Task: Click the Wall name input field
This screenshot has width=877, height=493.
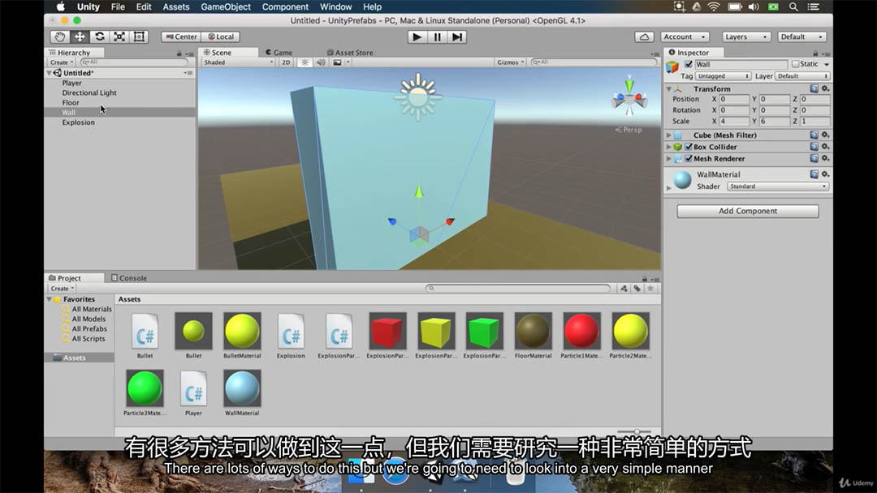Action: coord(741,64)
